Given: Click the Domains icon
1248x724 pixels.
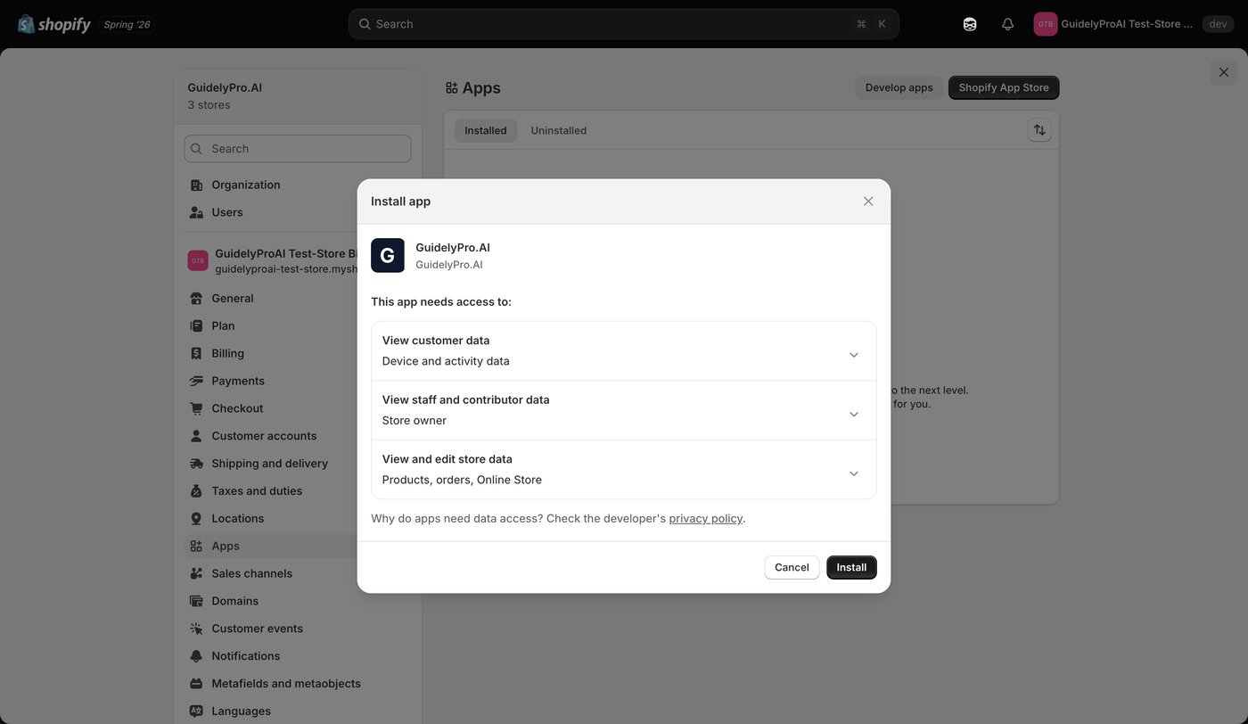Looking at the screenshot, I should (196, 601).
